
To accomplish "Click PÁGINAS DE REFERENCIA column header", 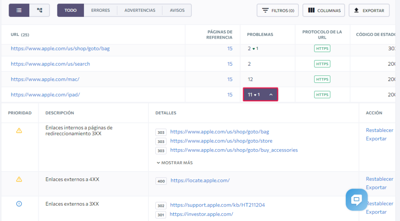I will coord(220,35).
